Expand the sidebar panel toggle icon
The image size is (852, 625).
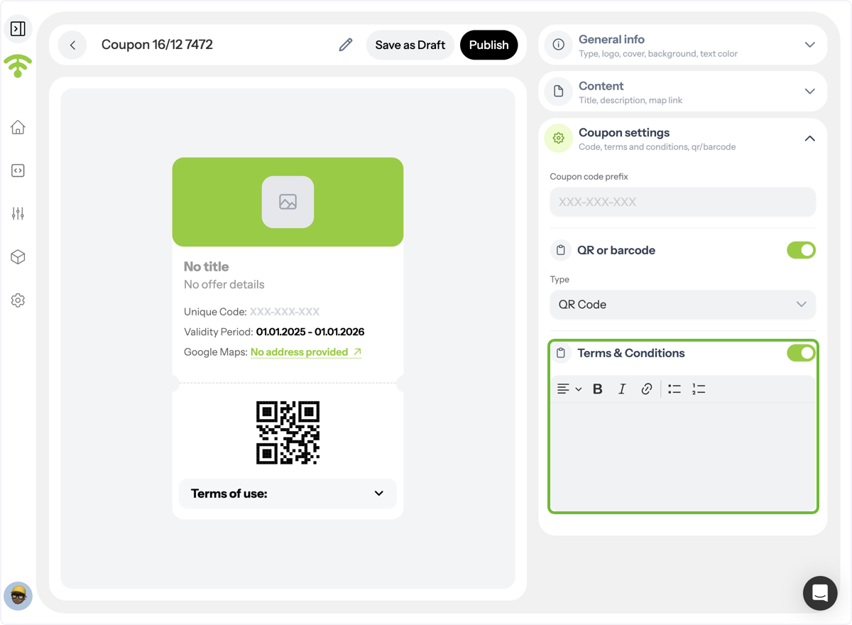point(18,28)
